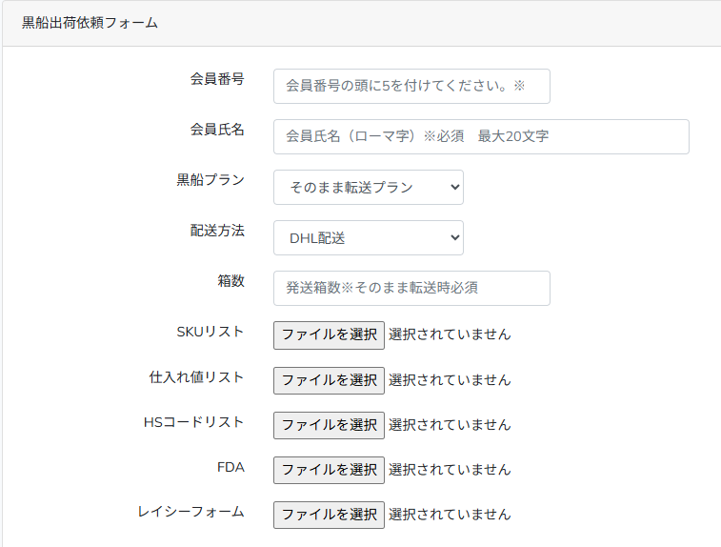Click the レイシーフォーム label text
Screen dimensions: 721x547
coord(190,512)
